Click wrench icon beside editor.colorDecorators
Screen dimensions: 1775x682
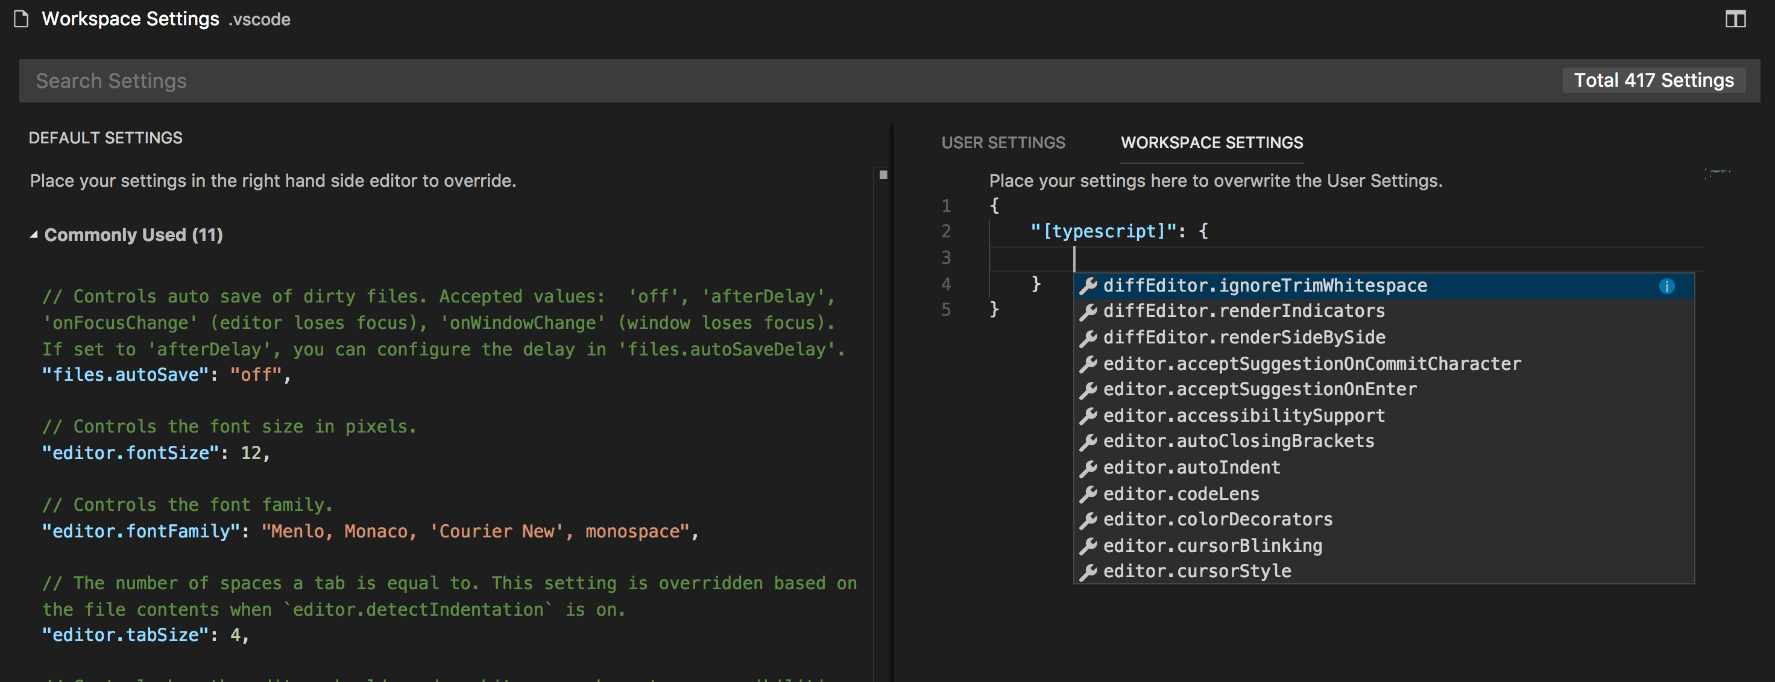(1088, 521)
